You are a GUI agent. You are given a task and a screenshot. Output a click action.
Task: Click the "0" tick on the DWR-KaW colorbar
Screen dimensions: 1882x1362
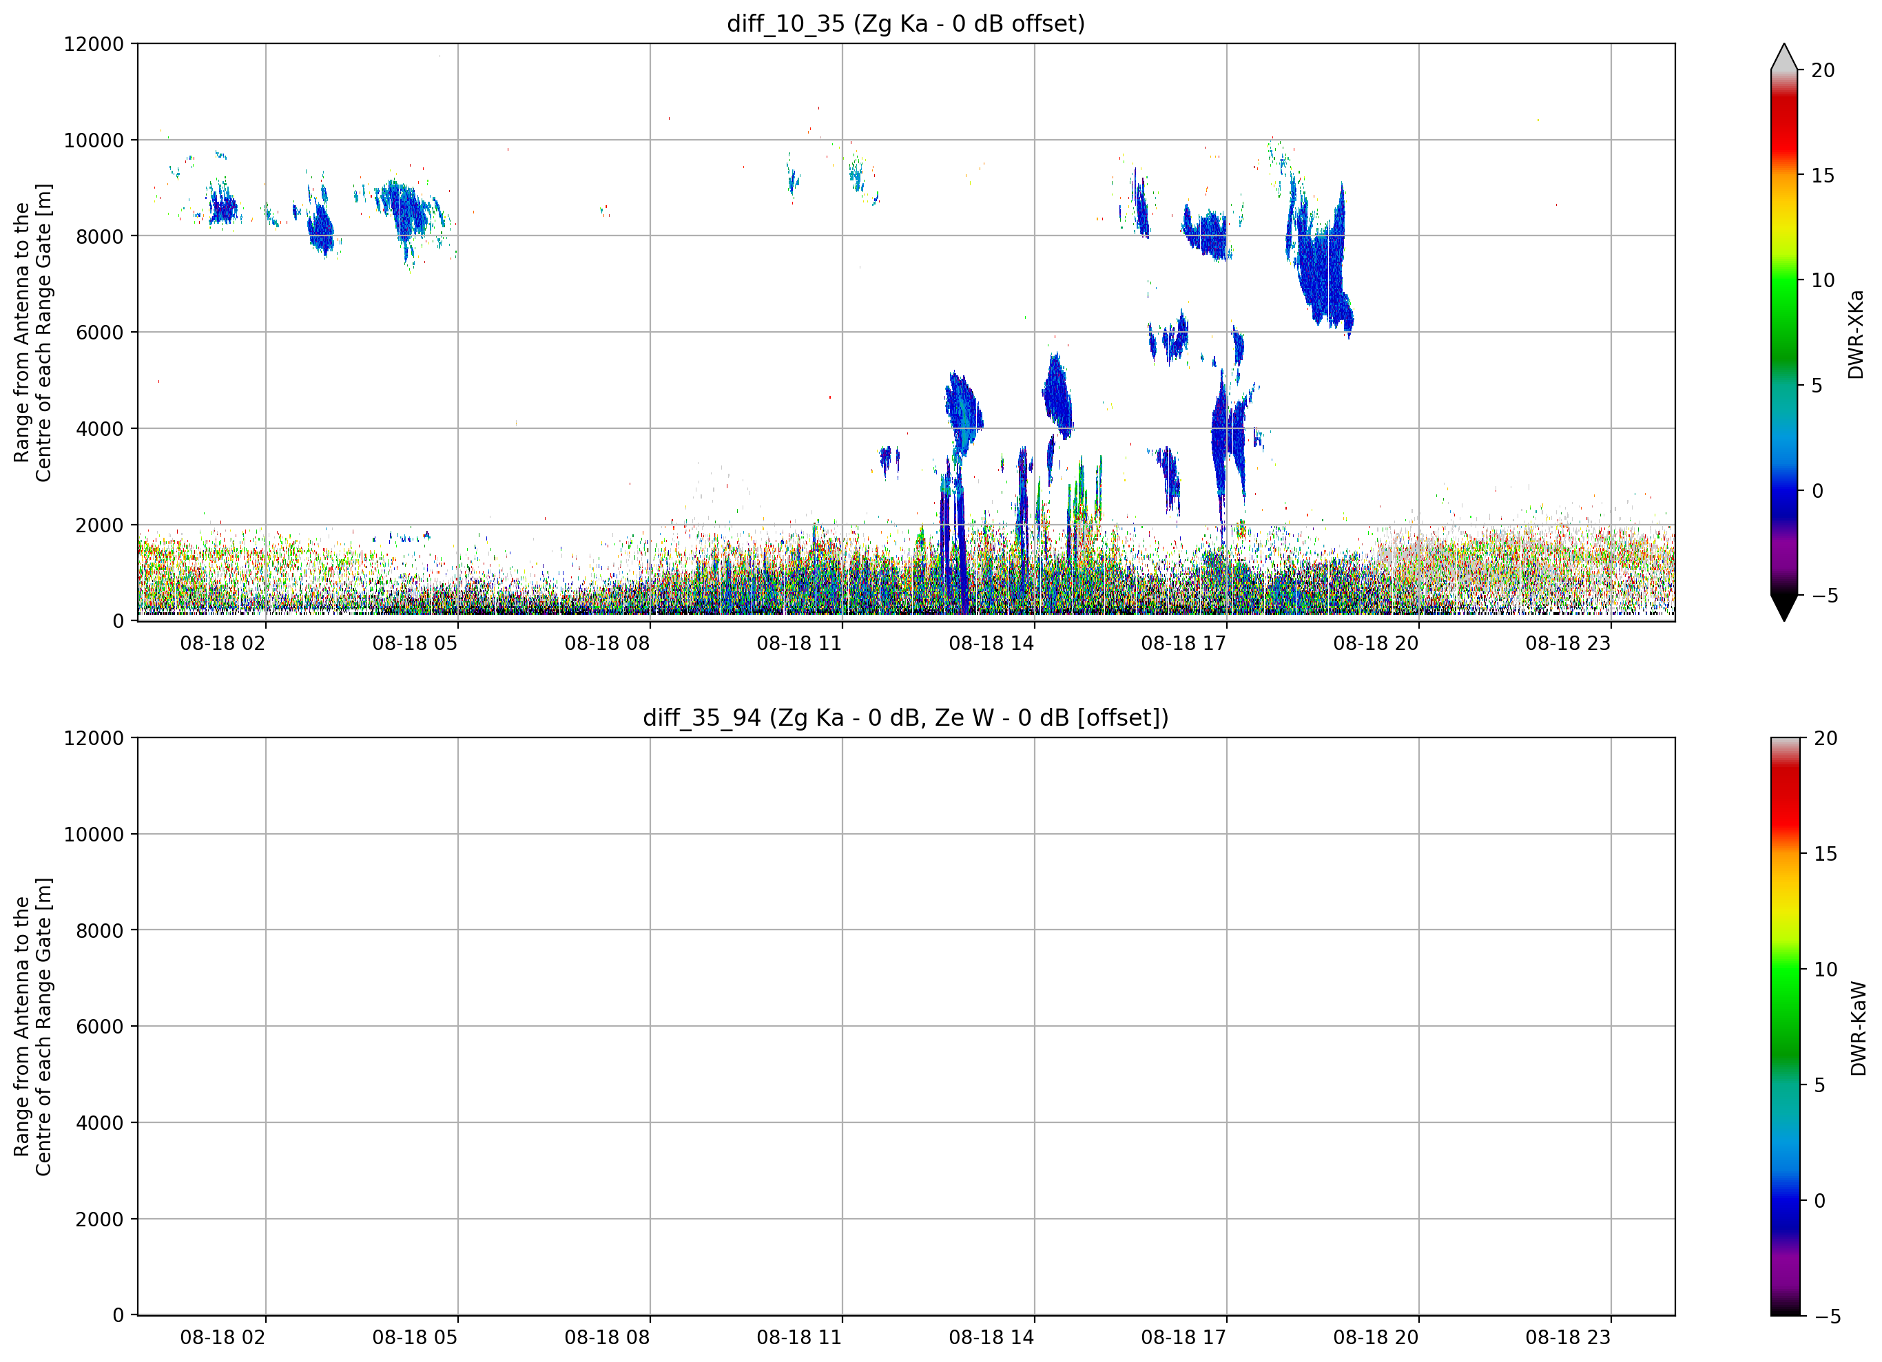point(1820,1201)
